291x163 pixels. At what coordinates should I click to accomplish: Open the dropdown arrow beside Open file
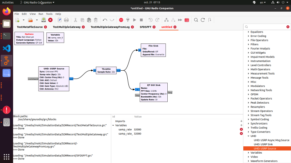37,20
